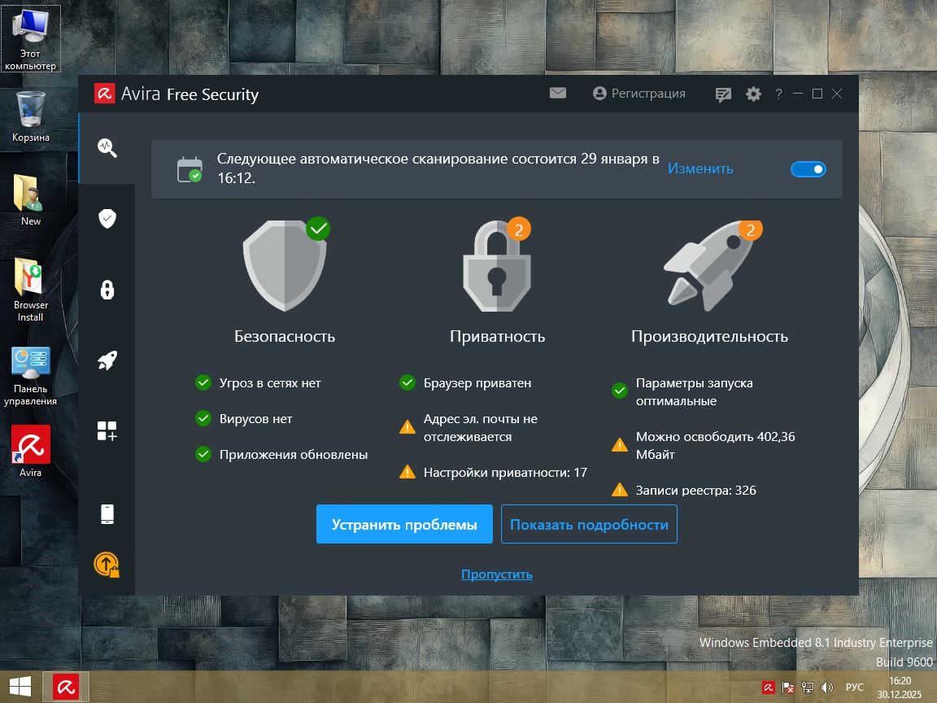Click the large Производительность rocket icon
This screenshot has width=937, height=703.
pos(711,264)
